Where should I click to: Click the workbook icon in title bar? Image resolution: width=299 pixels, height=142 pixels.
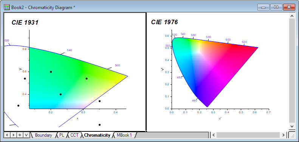[x=7, y=8]
